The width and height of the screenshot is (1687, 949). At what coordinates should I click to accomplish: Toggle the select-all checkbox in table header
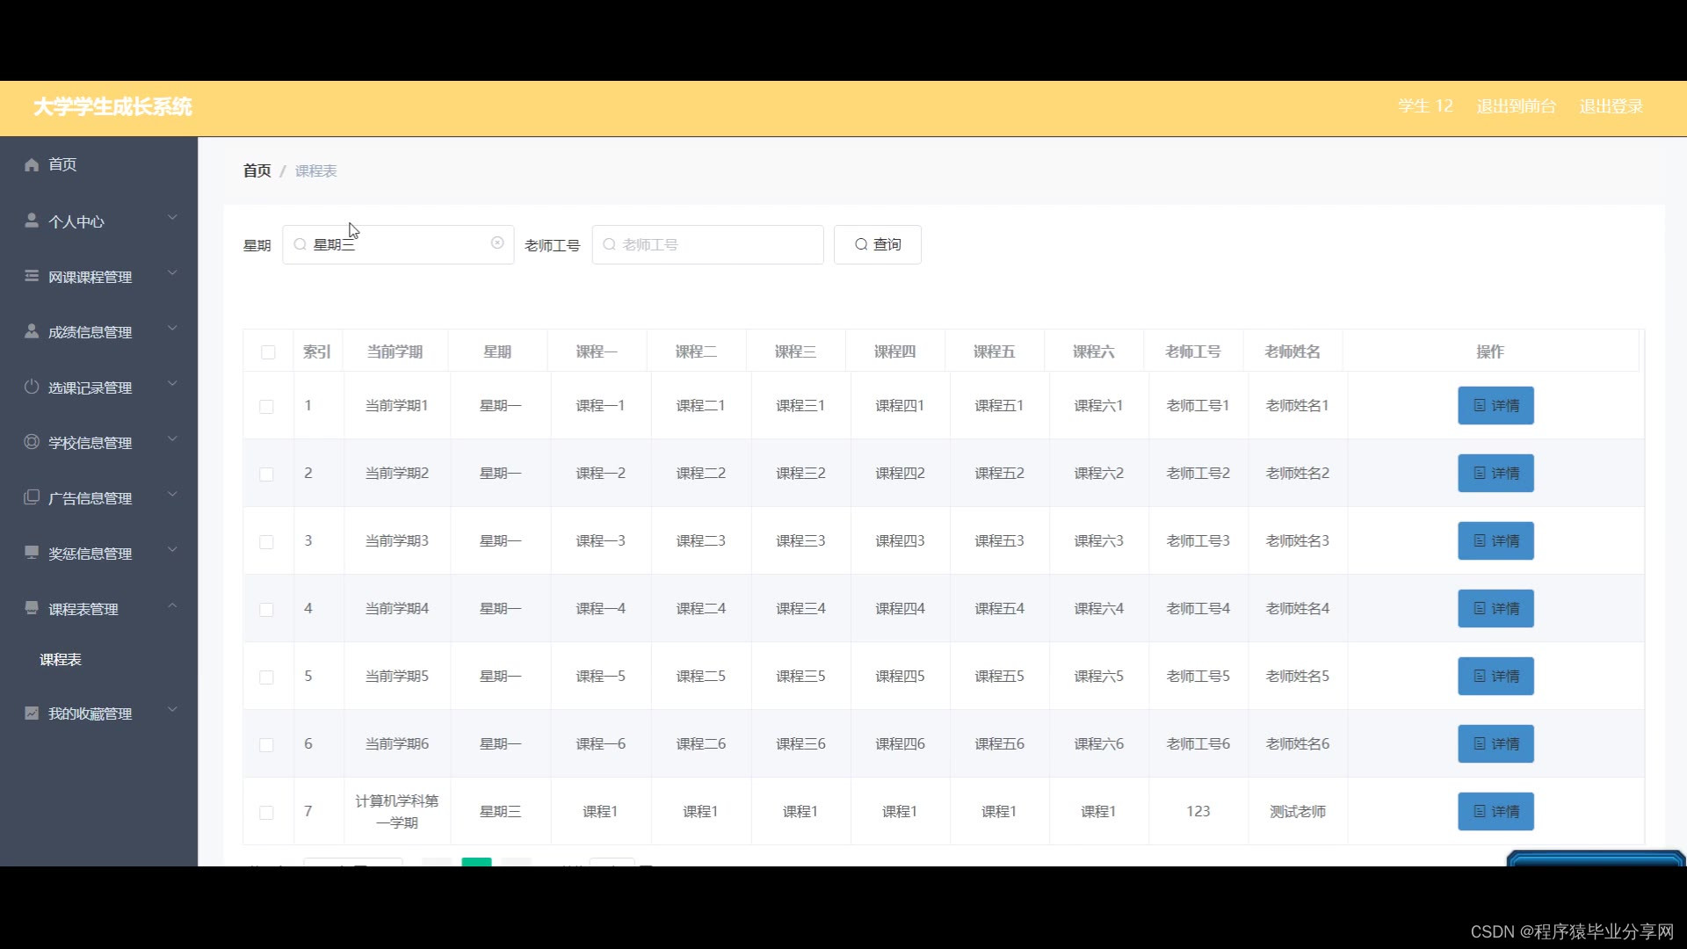tap(268, 352)
